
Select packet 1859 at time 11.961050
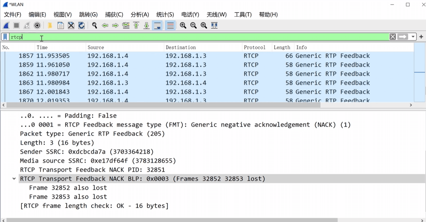click(207, 65)
